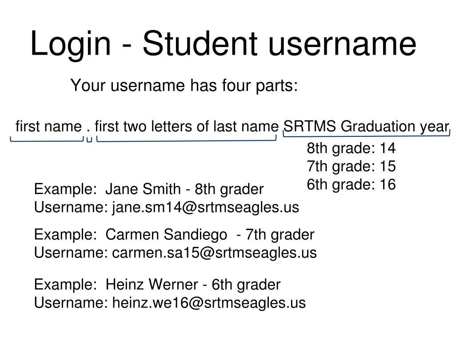455x341 pixels.
Task: Click bracket beneath 'first two letters of last name'
Action: (186, 141)
